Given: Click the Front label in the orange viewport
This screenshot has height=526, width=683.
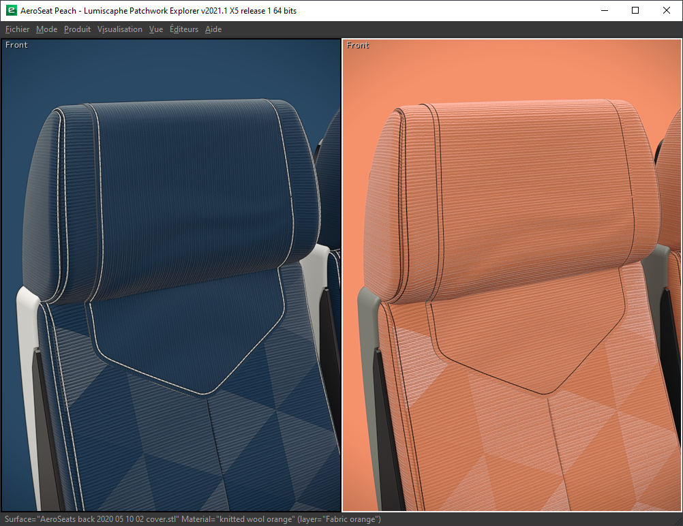Looking at the screenshot, I should tap(358, 45).
